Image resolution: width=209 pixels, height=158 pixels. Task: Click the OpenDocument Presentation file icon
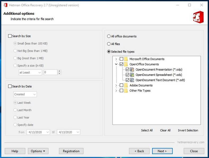point(132,70)
